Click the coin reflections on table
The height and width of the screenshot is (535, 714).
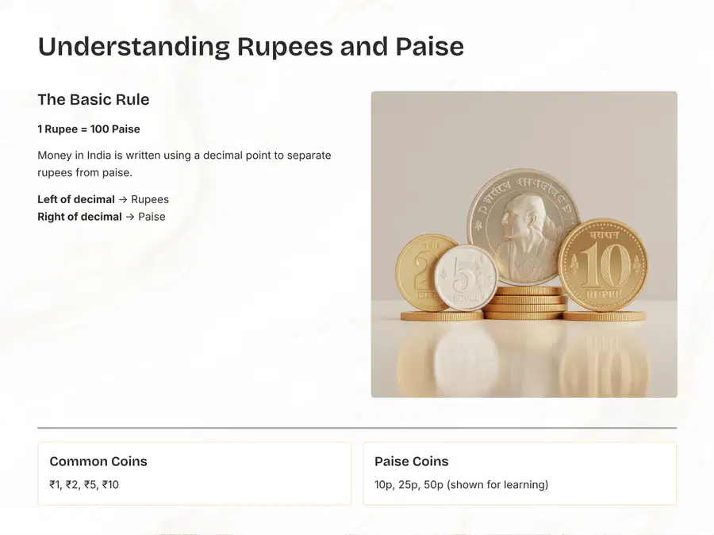[524, 362]
